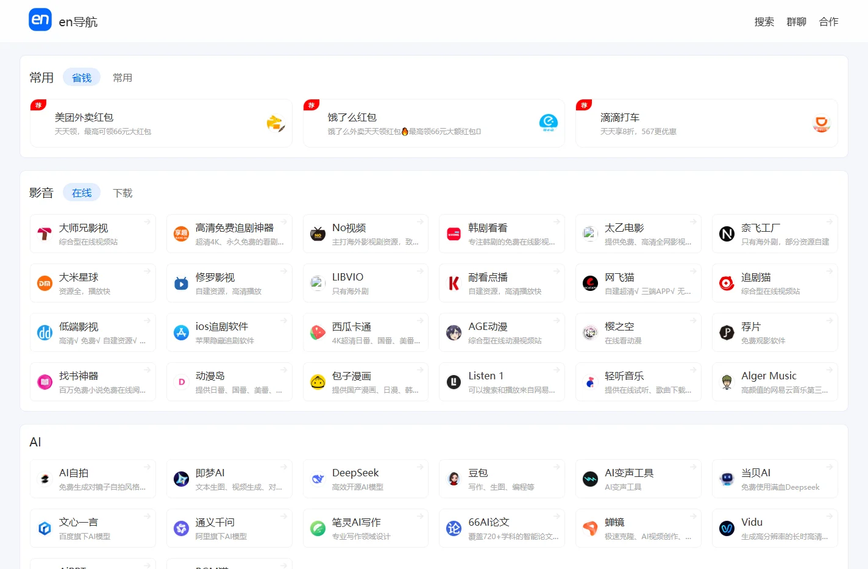Screen dimensions: 868x569
Task: Switch to the 常用 tab beside 省钱
Action: [x=123, y=77]
